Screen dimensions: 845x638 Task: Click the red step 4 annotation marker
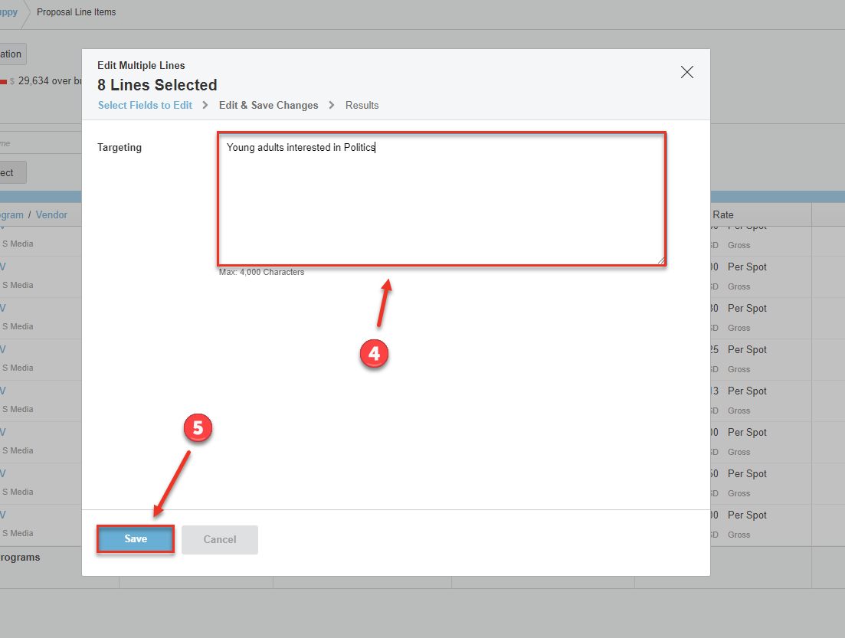[x=375, y=353]
